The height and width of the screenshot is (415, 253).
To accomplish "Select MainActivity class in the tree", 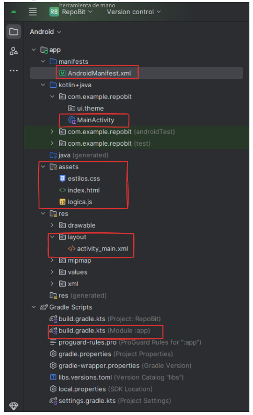I will point(91,120).
